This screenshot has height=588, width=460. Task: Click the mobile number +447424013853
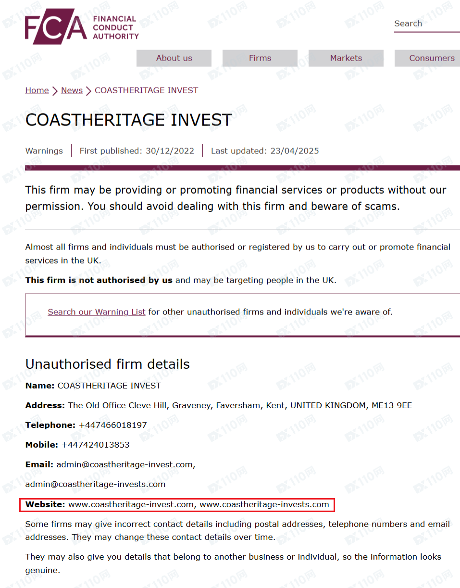[95, 445]
